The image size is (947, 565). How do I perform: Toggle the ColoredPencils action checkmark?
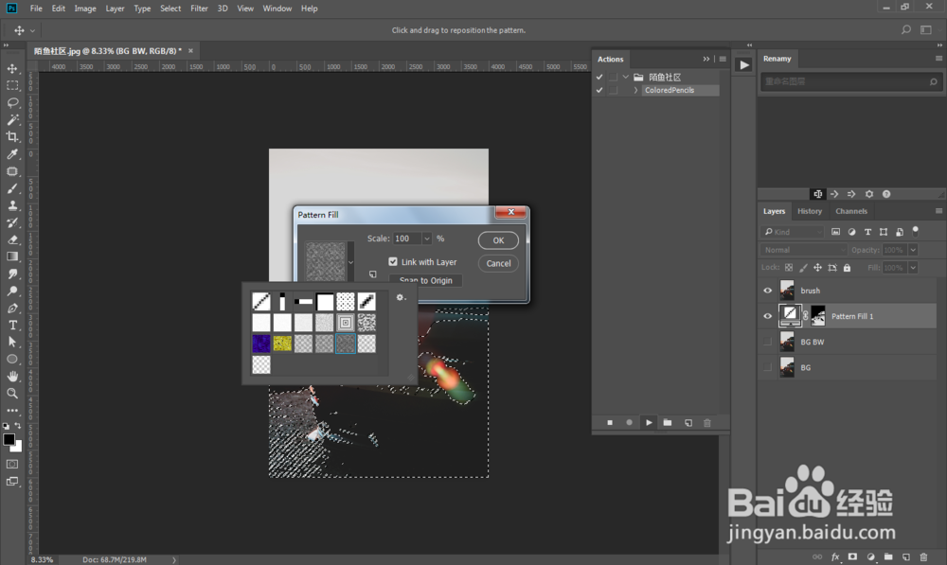[599, 90]
